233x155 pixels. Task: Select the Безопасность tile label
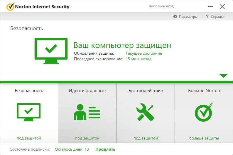pos(29,91)
